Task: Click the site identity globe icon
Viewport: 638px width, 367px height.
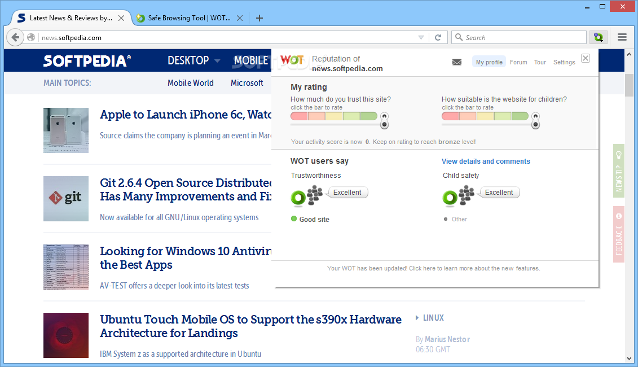Action: coord(31,37)
